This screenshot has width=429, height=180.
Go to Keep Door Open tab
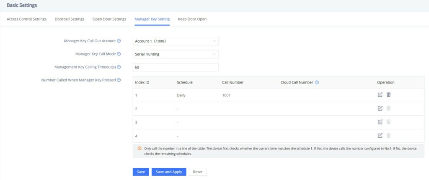[192, 19]
